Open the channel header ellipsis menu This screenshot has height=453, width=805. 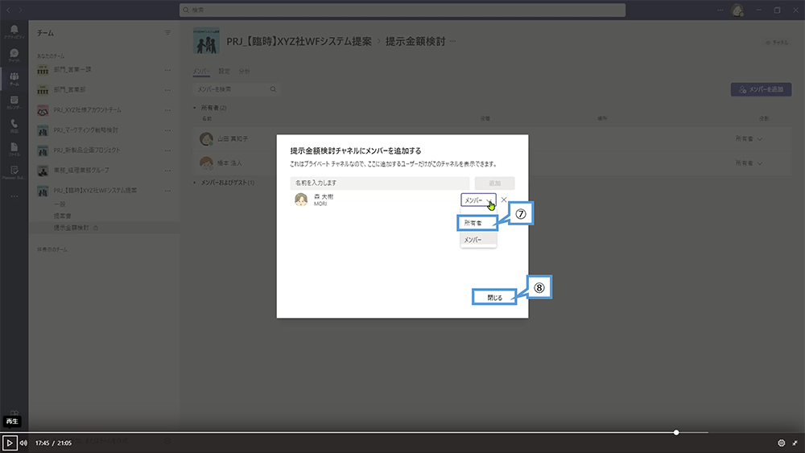(x=452, y=41)
